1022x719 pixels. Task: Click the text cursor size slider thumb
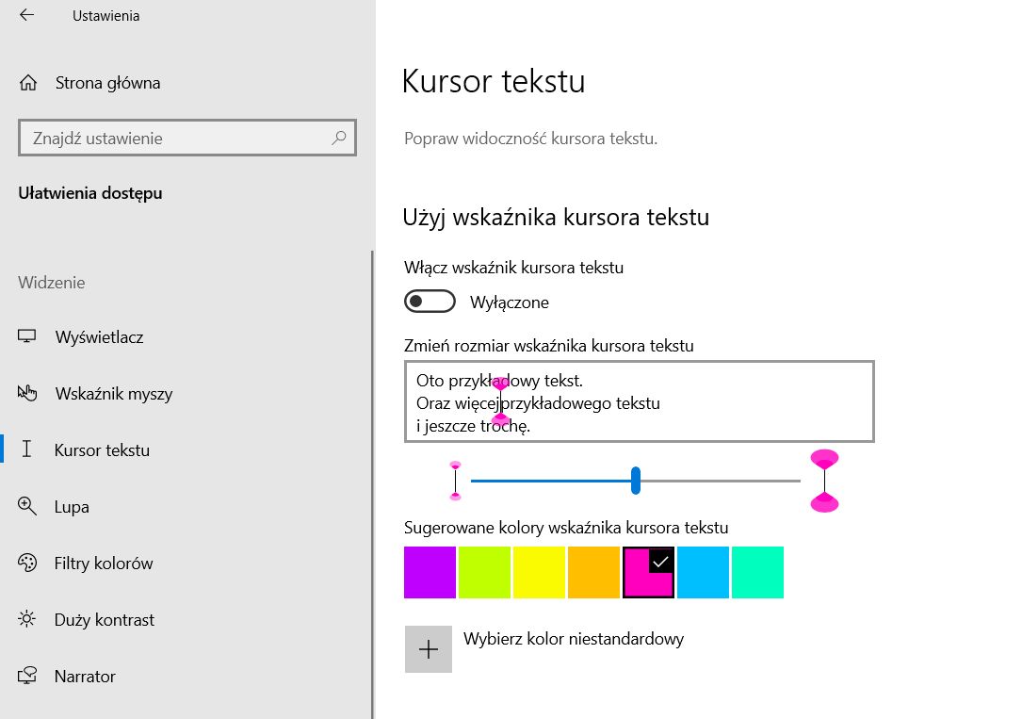(636, 481)
